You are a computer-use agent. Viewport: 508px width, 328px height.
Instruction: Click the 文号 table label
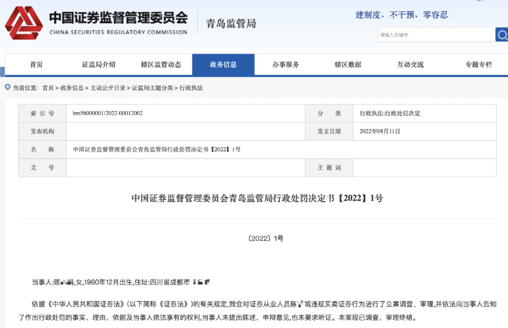43,167
